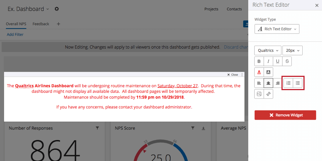Click the bold Qualtrics Airlines Dashboard text
Viewport: 322px width, 161px height.
click(x=44, y=86)
